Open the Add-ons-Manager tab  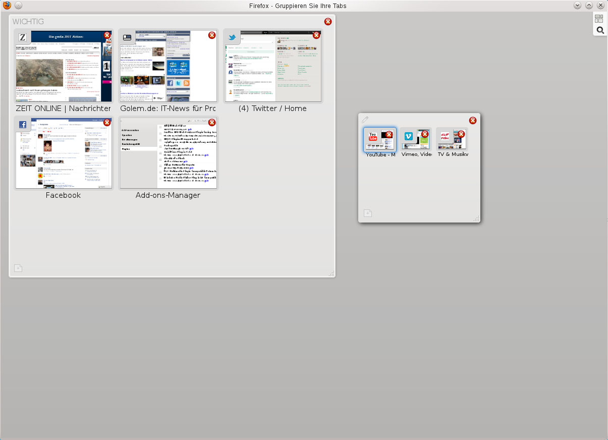coord(168,156)
